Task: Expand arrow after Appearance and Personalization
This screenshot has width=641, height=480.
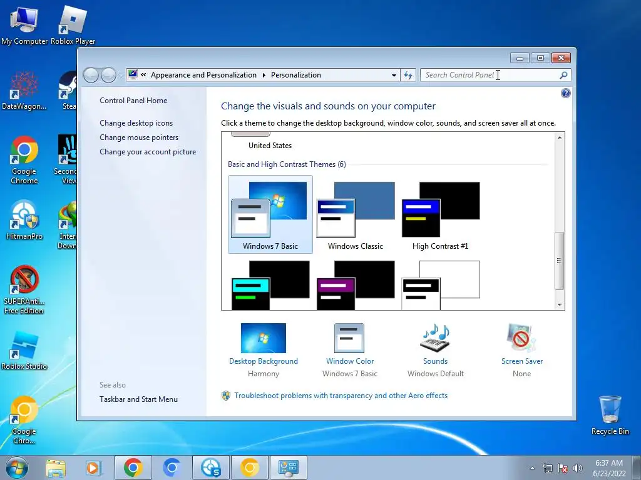Action: (264, 75)
